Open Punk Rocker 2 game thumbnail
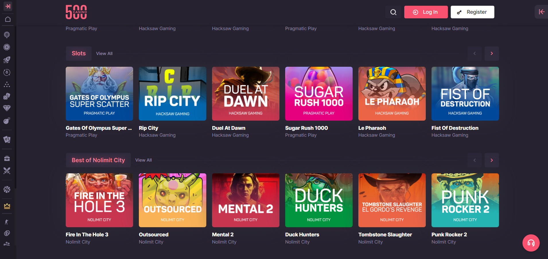Viewport: 548px width, 259px height. [x=465, y=200]
